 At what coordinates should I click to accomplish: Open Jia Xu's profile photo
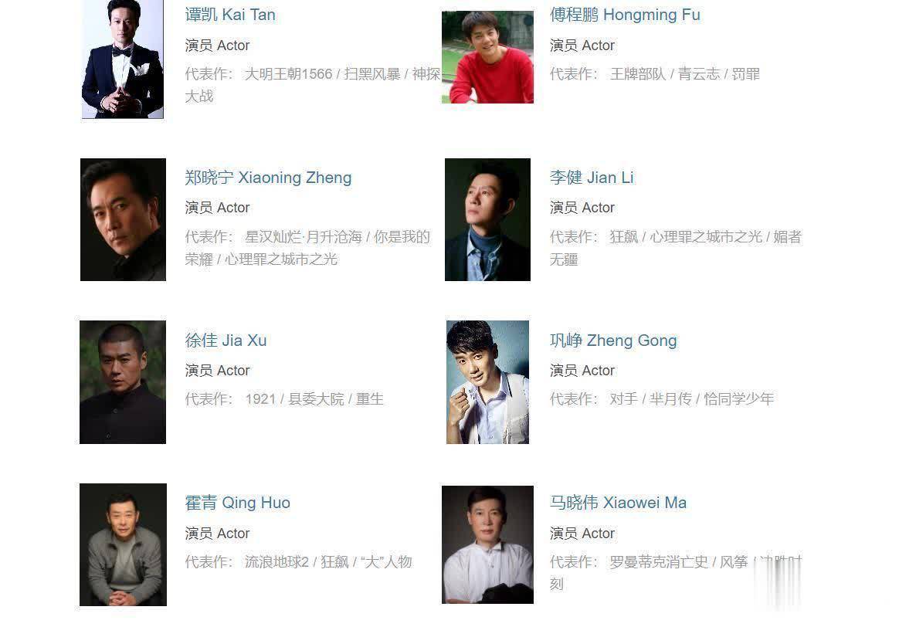[x=123, y=382]
